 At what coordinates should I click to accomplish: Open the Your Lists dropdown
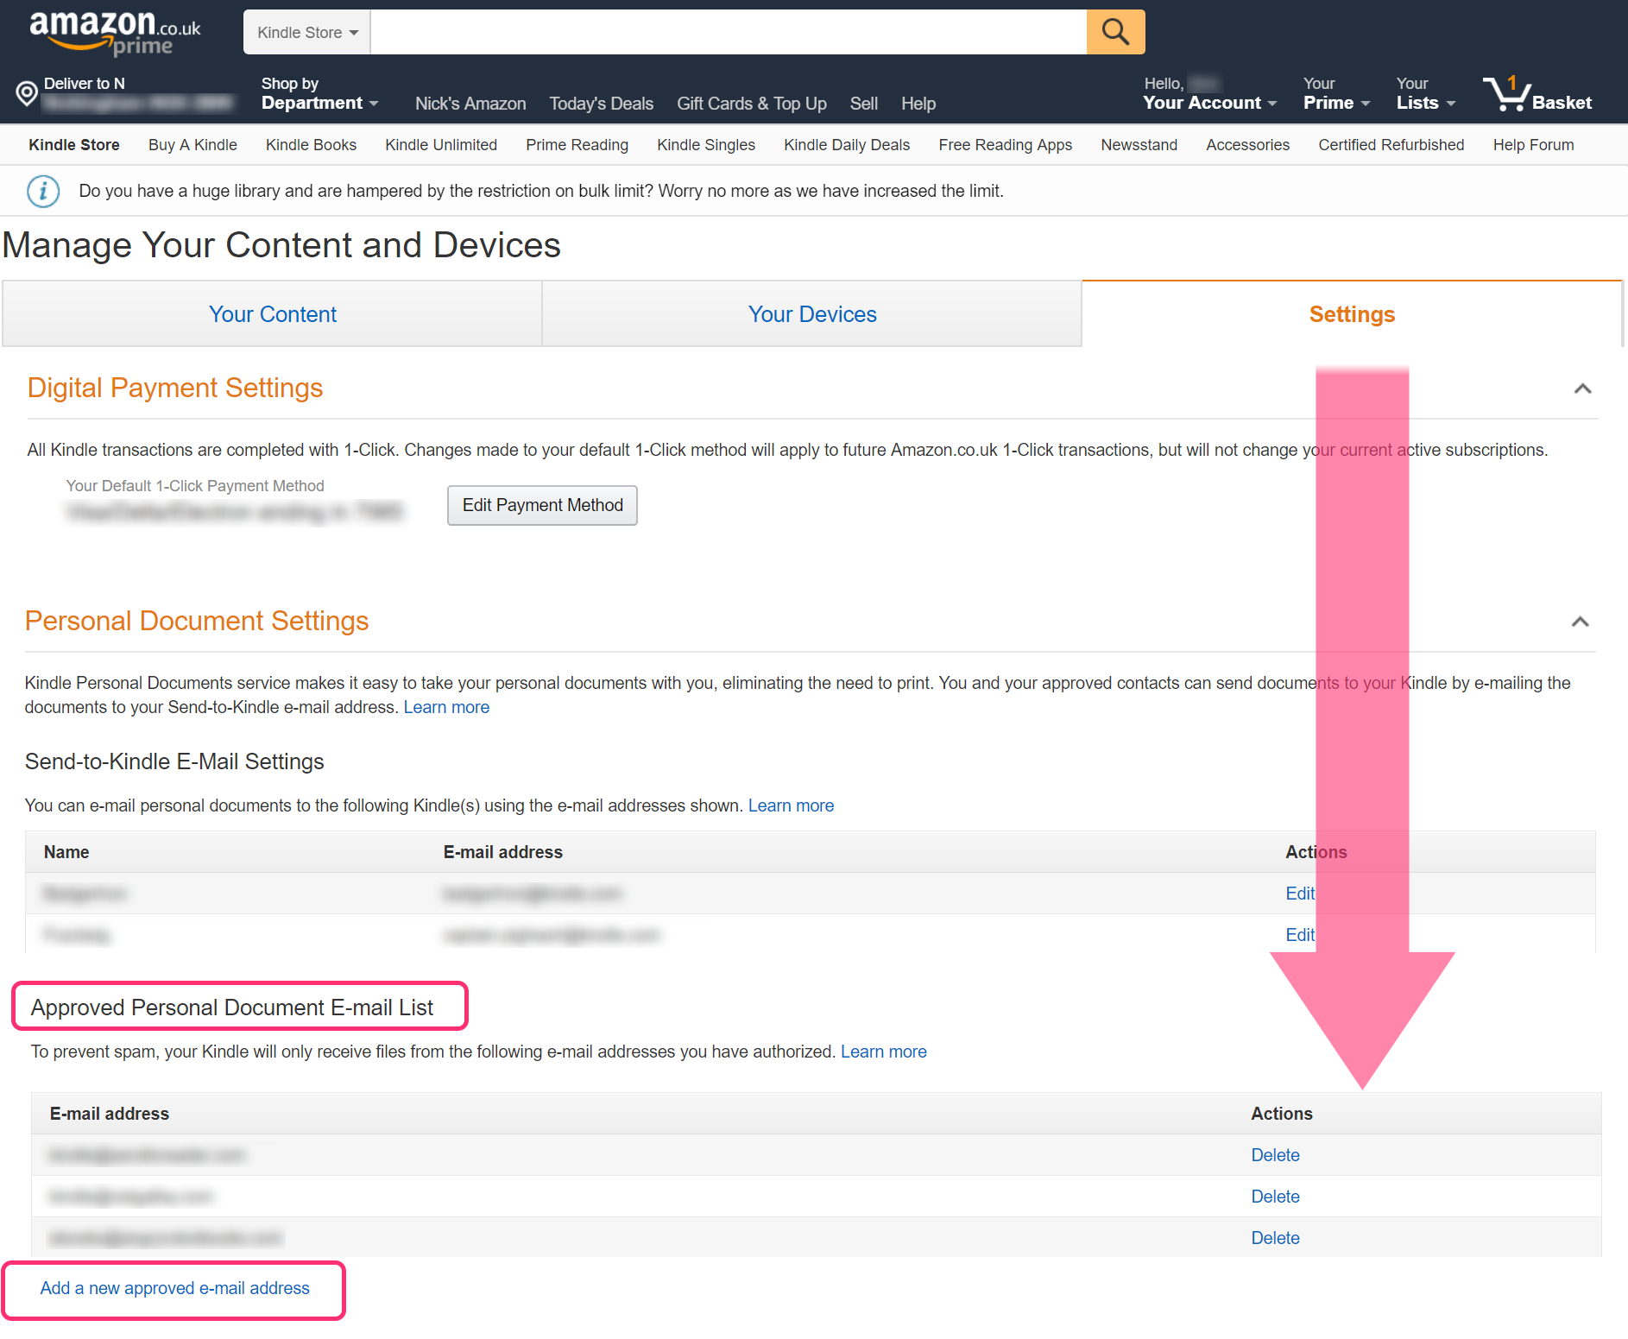tap(1426, 94)
